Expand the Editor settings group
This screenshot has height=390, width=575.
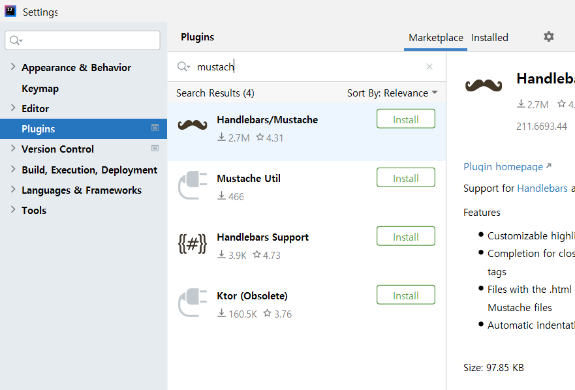point(13,108)
